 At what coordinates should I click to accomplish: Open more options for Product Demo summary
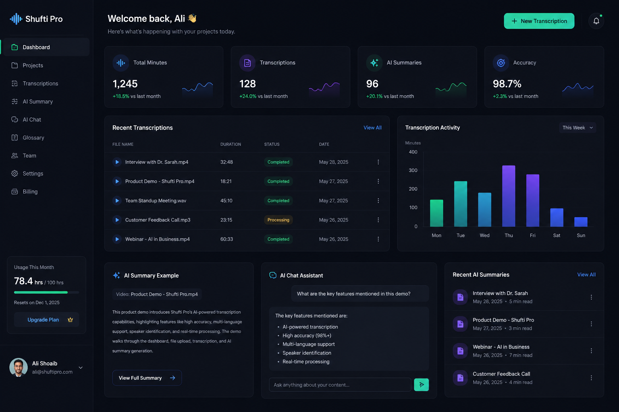click(x=591, y=324)
